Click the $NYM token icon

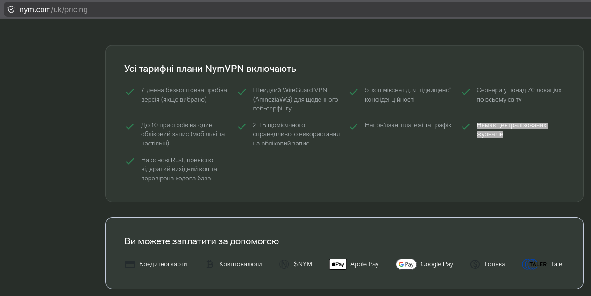[x=284, y=264]
